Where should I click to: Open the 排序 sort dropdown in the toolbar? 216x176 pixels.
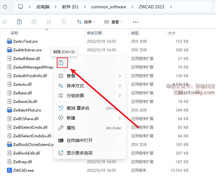tap(86, 22)
